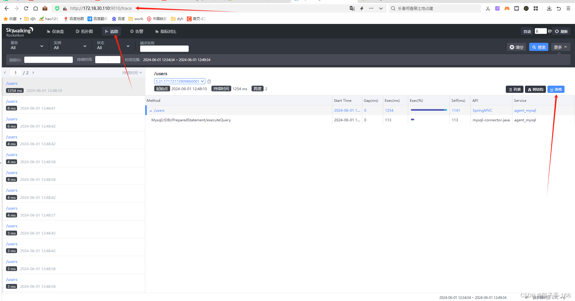Copy the trace ID with clipboard icon

click(x=209, y=81)
